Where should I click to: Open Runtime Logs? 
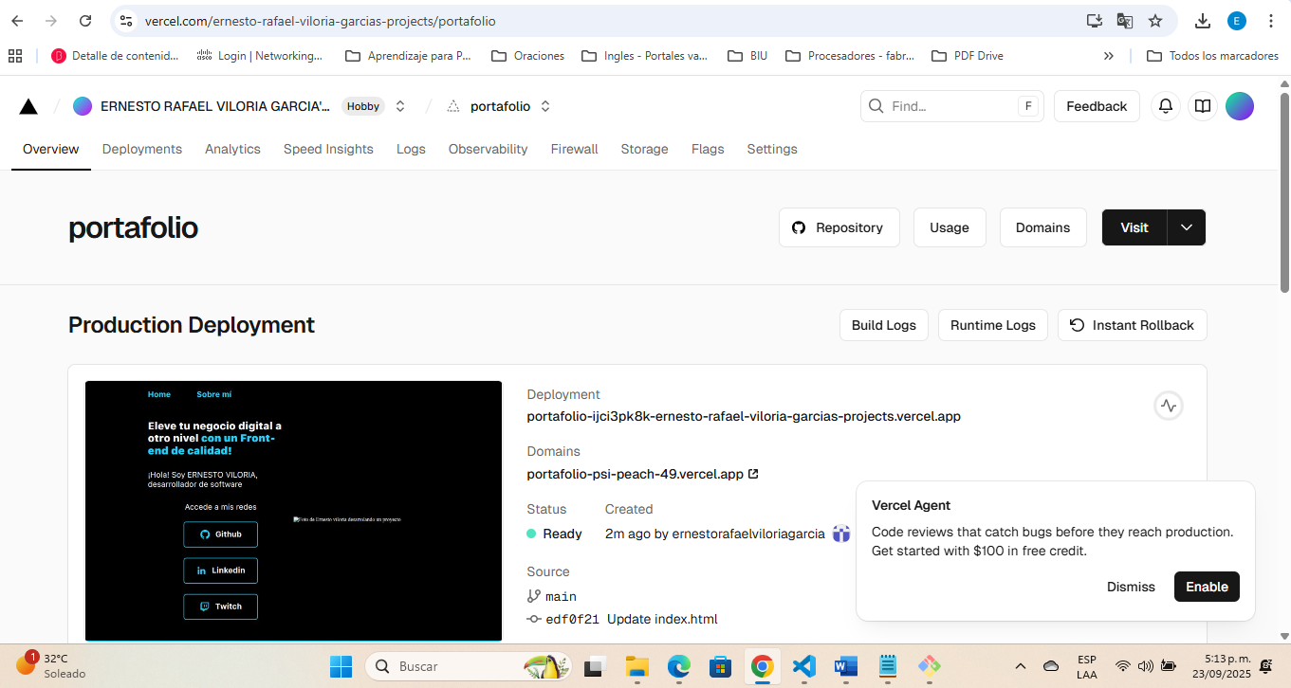(x=993, y=325)
